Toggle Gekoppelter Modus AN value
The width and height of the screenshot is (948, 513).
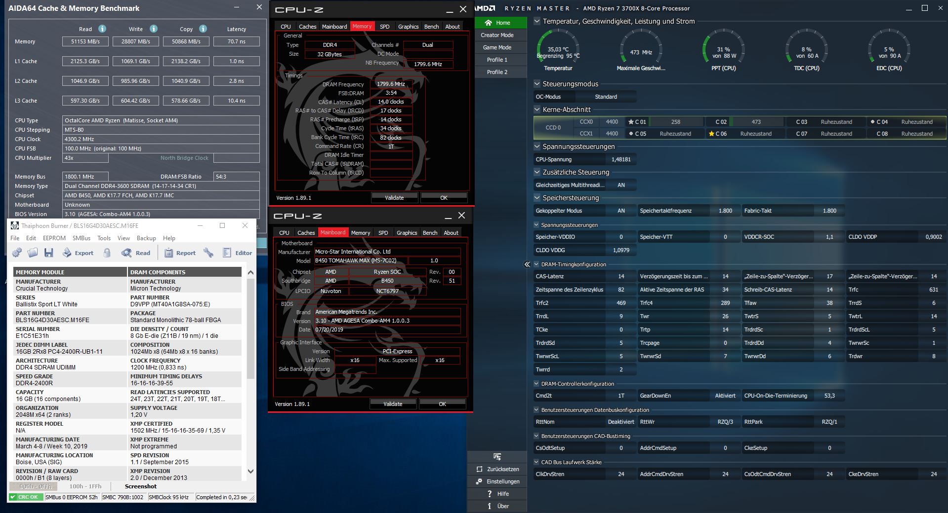[x=621, y=211]
